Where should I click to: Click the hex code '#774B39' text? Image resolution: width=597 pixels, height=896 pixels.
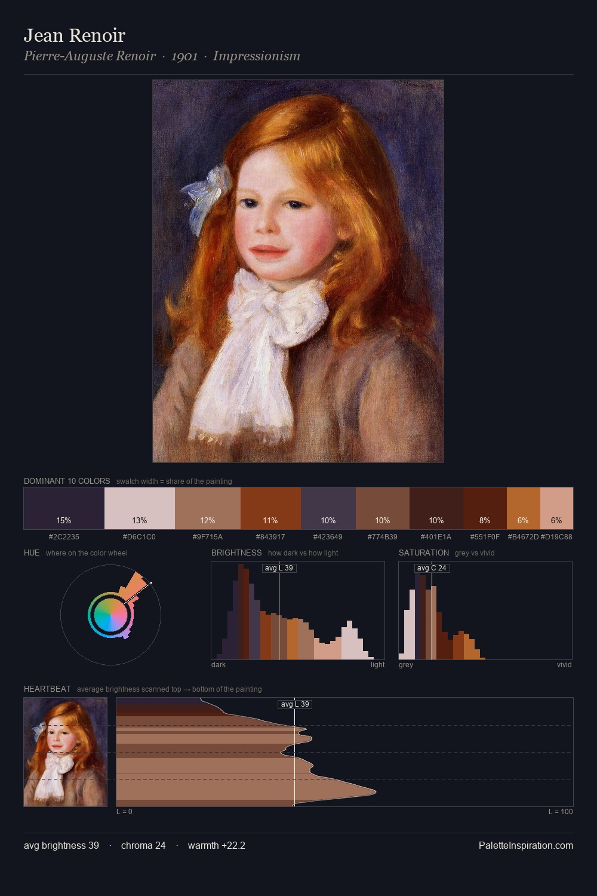pyautogui.click(x=382, y=537)
